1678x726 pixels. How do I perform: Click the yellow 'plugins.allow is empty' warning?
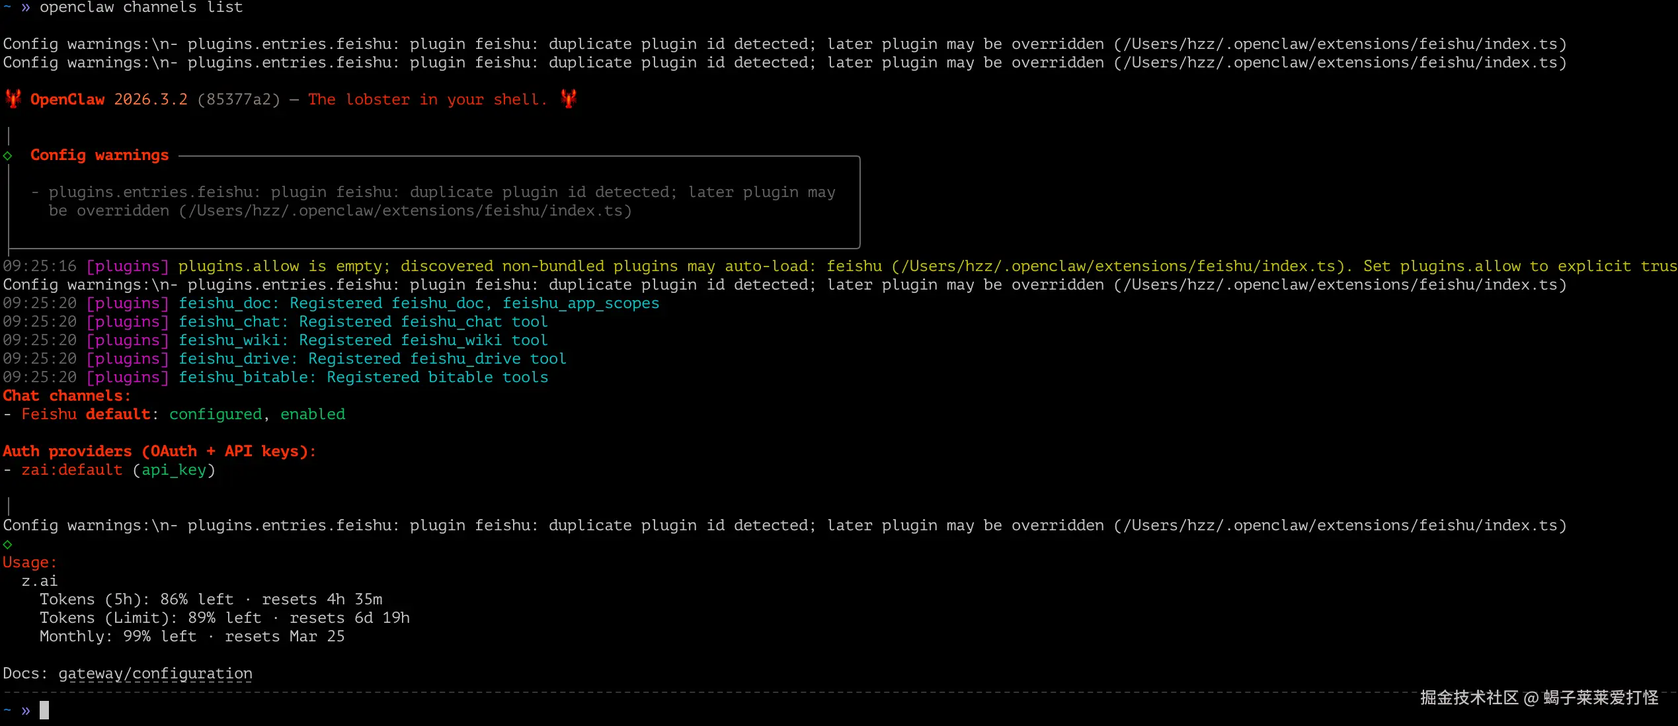pos(928,266)
